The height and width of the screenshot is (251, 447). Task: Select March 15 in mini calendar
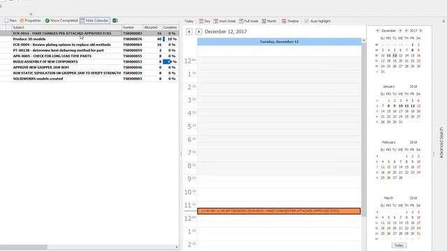click(406, 223)
